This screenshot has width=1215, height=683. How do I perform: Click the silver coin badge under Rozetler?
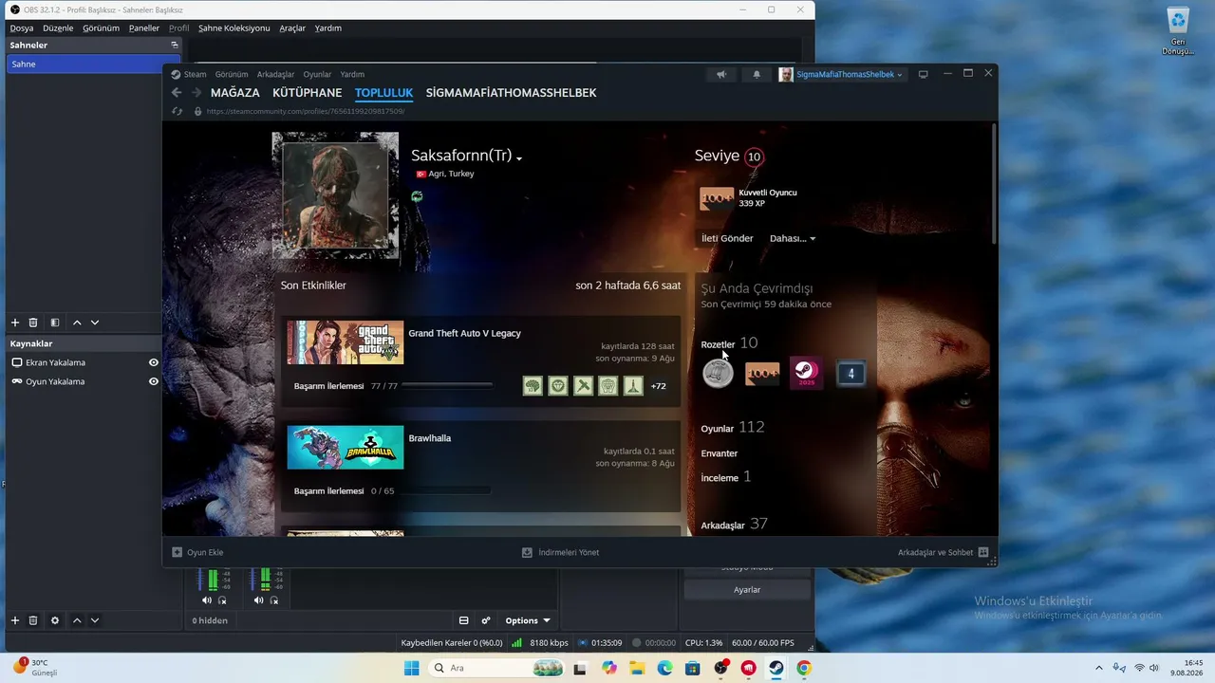718,374
